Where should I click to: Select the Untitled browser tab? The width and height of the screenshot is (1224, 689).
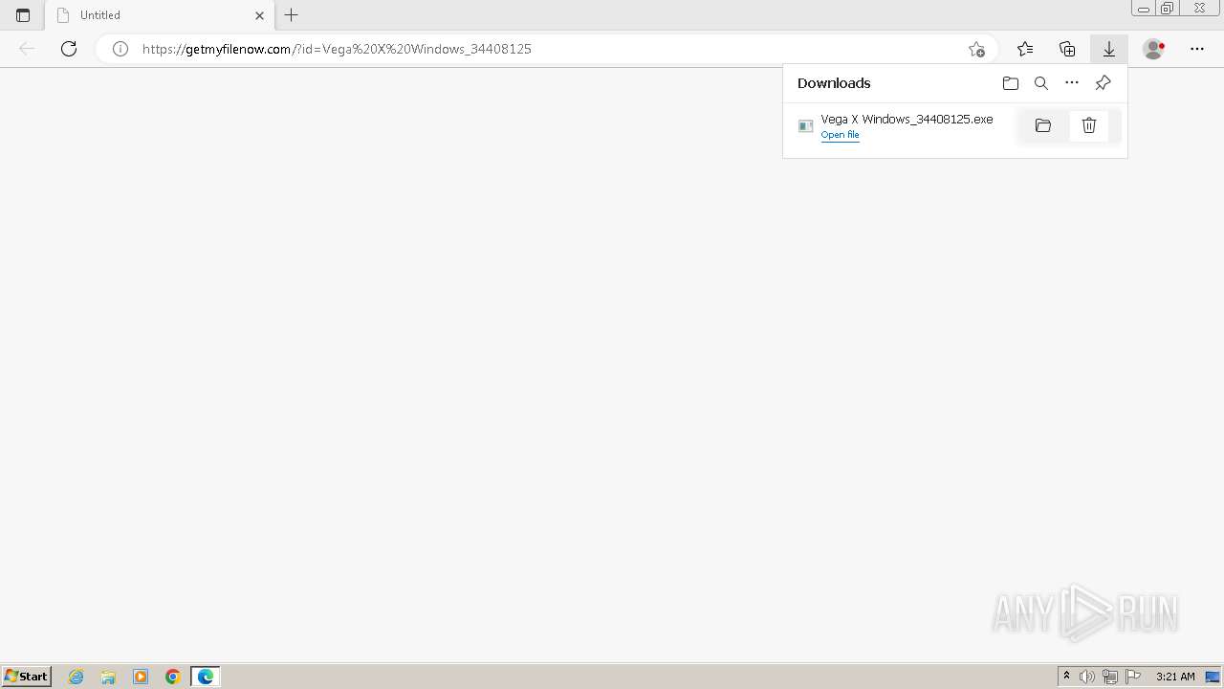[160, 15]
